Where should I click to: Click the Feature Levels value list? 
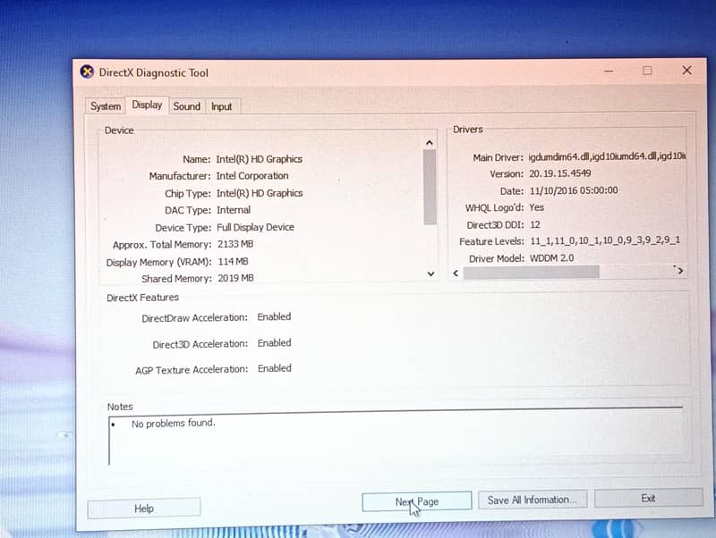point(605,240)
